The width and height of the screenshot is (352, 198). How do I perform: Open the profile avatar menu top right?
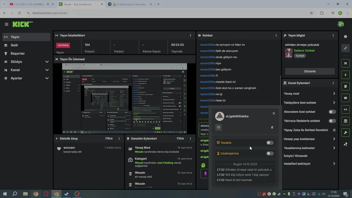tap(340, 24)
